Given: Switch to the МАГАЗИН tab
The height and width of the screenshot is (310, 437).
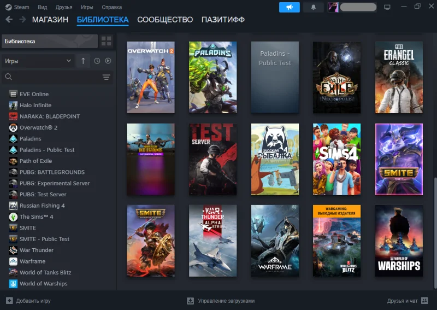Looking at the screenshot, I should pyautogui.click(x=50, y=20).
